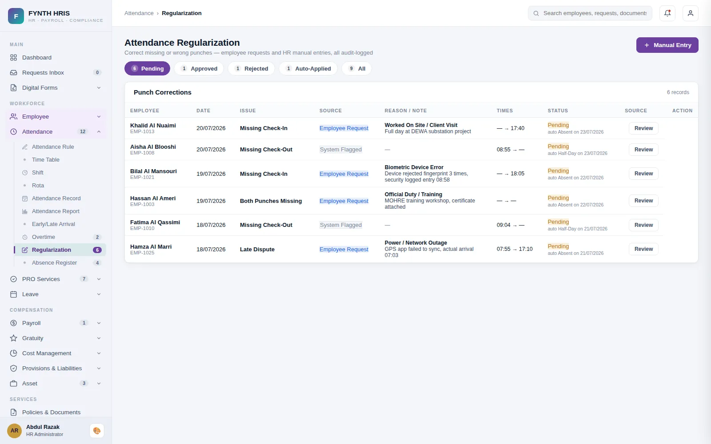This screenshot has width=711, height=444.
Task: Click the Provisions & Liabilities shield icon
Action: pyautogui.click(x=14, y=369)
